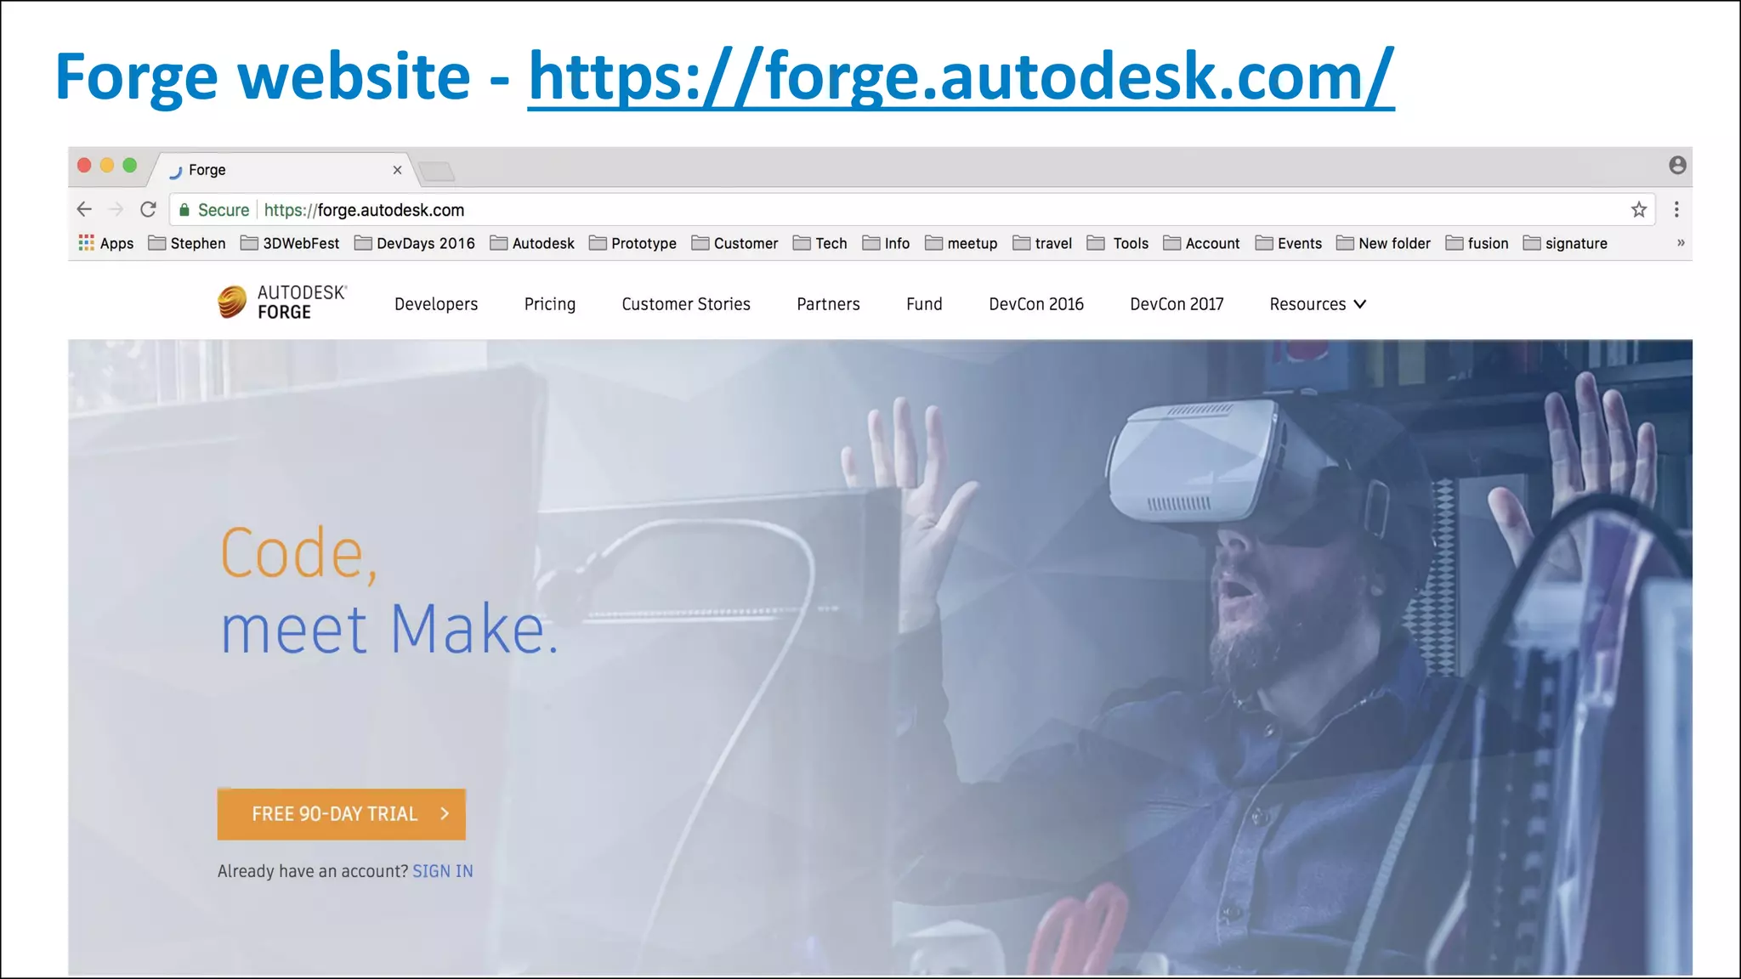
Task: Open the Customer bookmark folder
Action: [735, 243]
